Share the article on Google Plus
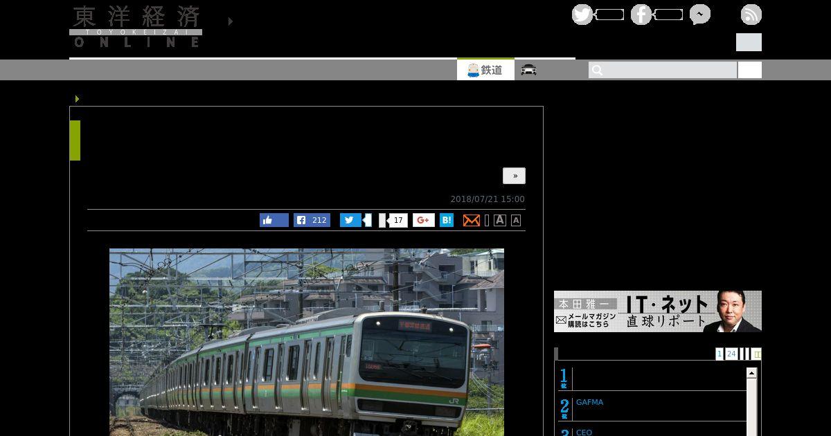This screenshot has height=436, width=831. click(424, 220)
